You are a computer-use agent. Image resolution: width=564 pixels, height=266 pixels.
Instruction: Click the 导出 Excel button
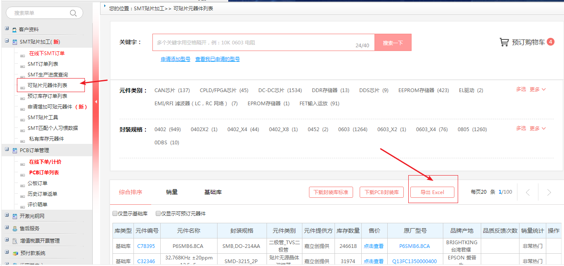432,192
